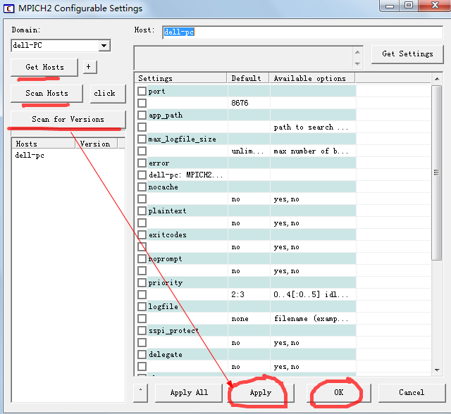Screen dimensions: 451x414
Task: Check the max_logfile_size checkbox
Action: click(142, 139)
